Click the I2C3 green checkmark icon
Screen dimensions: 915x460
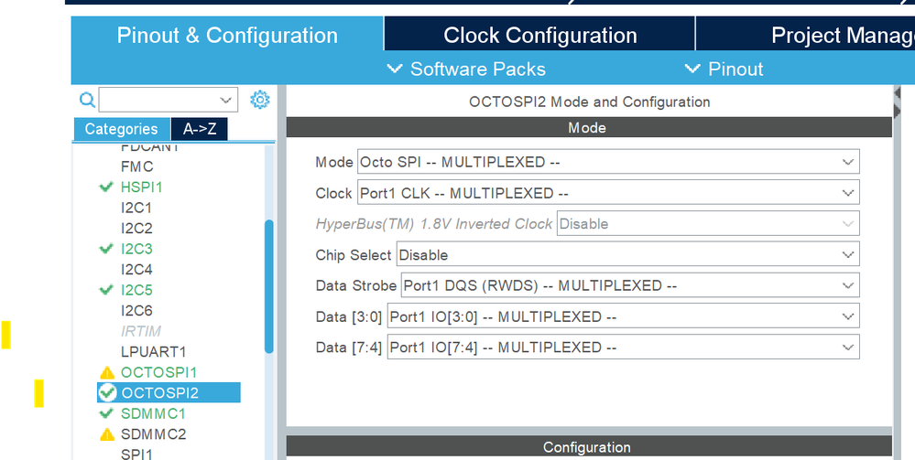tap(106, 249)
